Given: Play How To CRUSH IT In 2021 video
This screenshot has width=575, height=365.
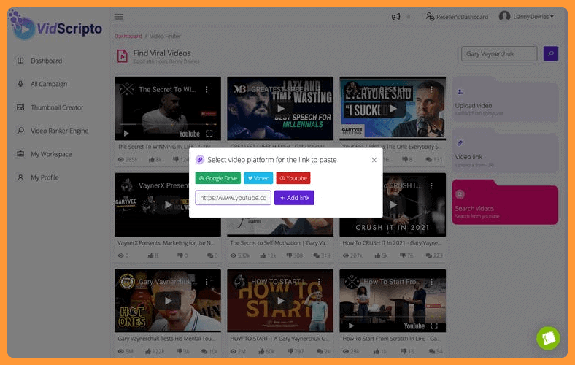Looking at the screenshot, I should 393,204.
